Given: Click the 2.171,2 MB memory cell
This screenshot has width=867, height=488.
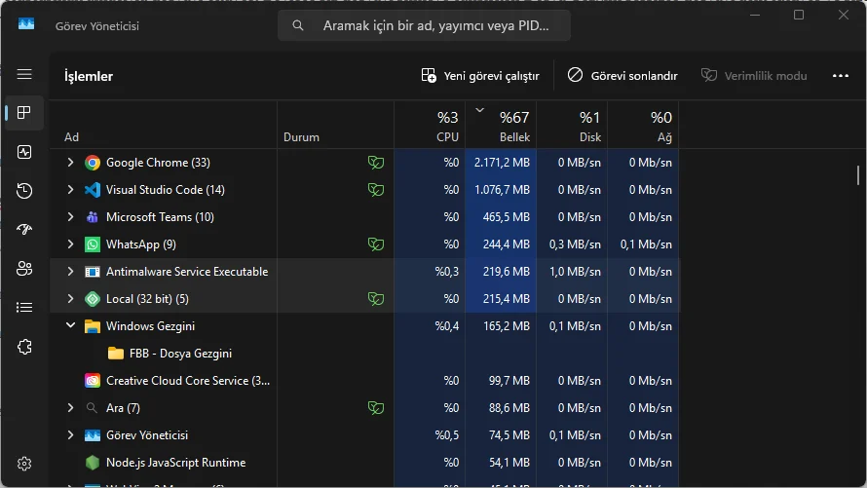Looking at the screenshot, I should (x=501, y=163).
